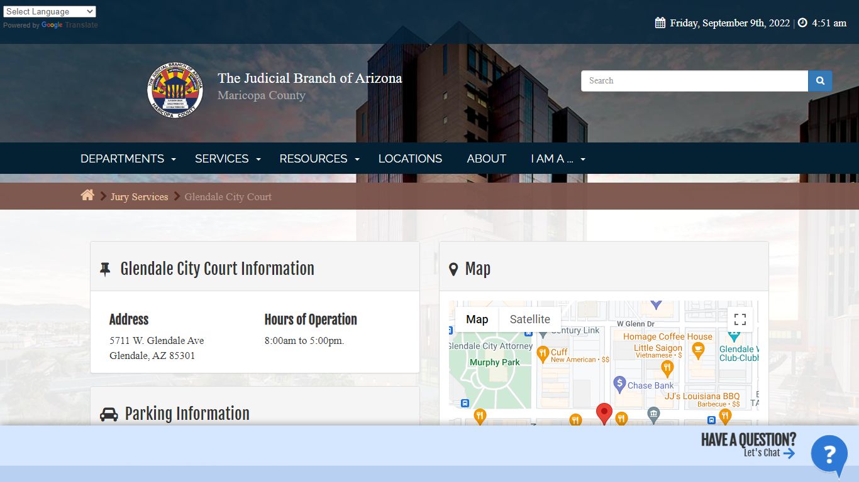Viewport: 859px width, 482px height.
Task: Click the hours text 8:00am to 5:00pm
Action: 304,341
